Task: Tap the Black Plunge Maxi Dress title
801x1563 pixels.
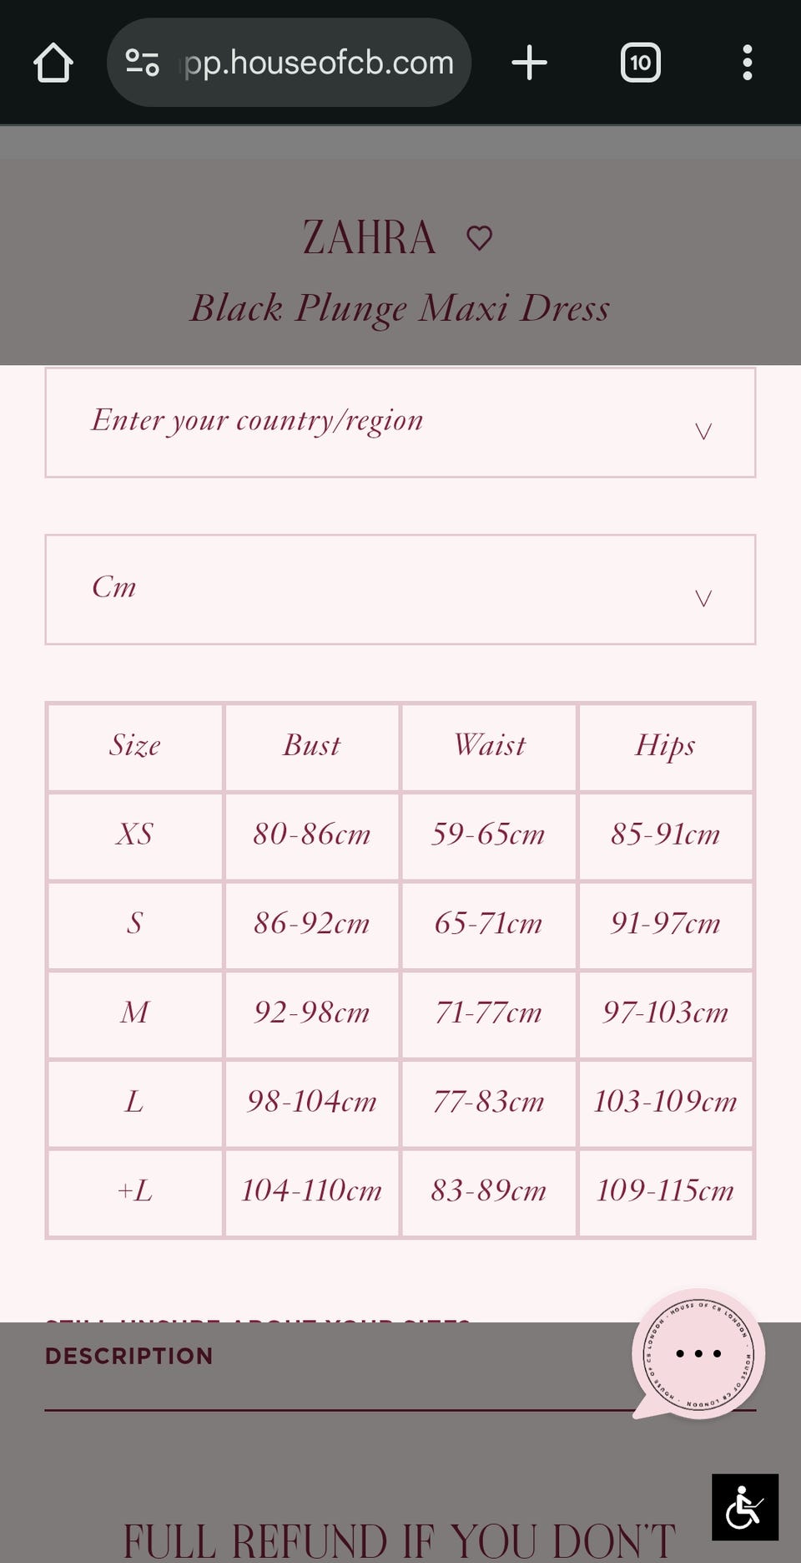Action: pyautogui.click(x=400, y=307)
